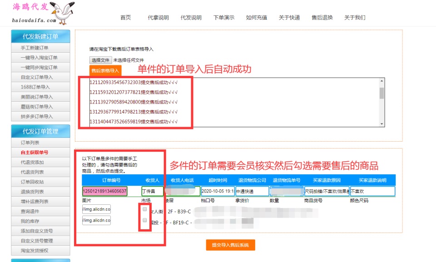Collapse the 代发新建订单 sidebar section
This screenshot has width=436, height=262.
tap(40, 37)
